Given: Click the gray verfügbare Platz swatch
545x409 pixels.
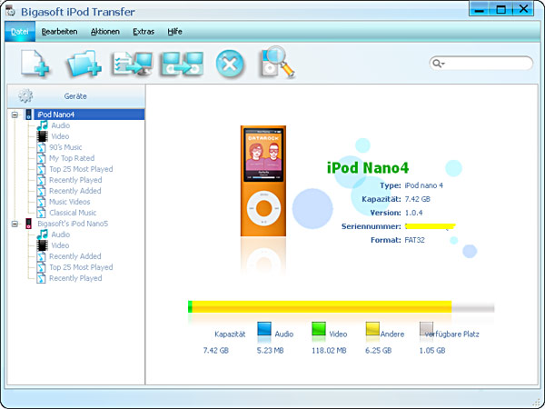Looking at the screenshot, I should tap(426, 328).
